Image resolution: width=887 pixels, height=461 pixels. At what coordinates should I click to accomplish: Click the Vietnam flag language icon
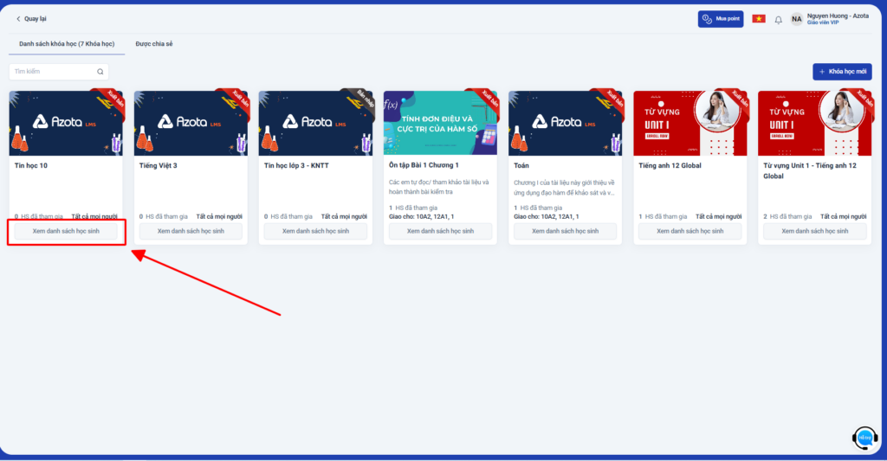(x=758, y=19)
